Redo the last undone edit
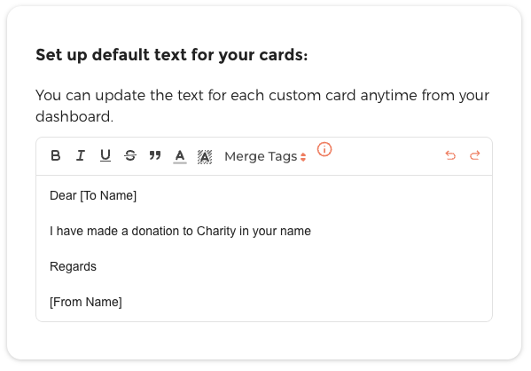The width and height of the screenshot is (531, 371). click(x=475, y=155)
